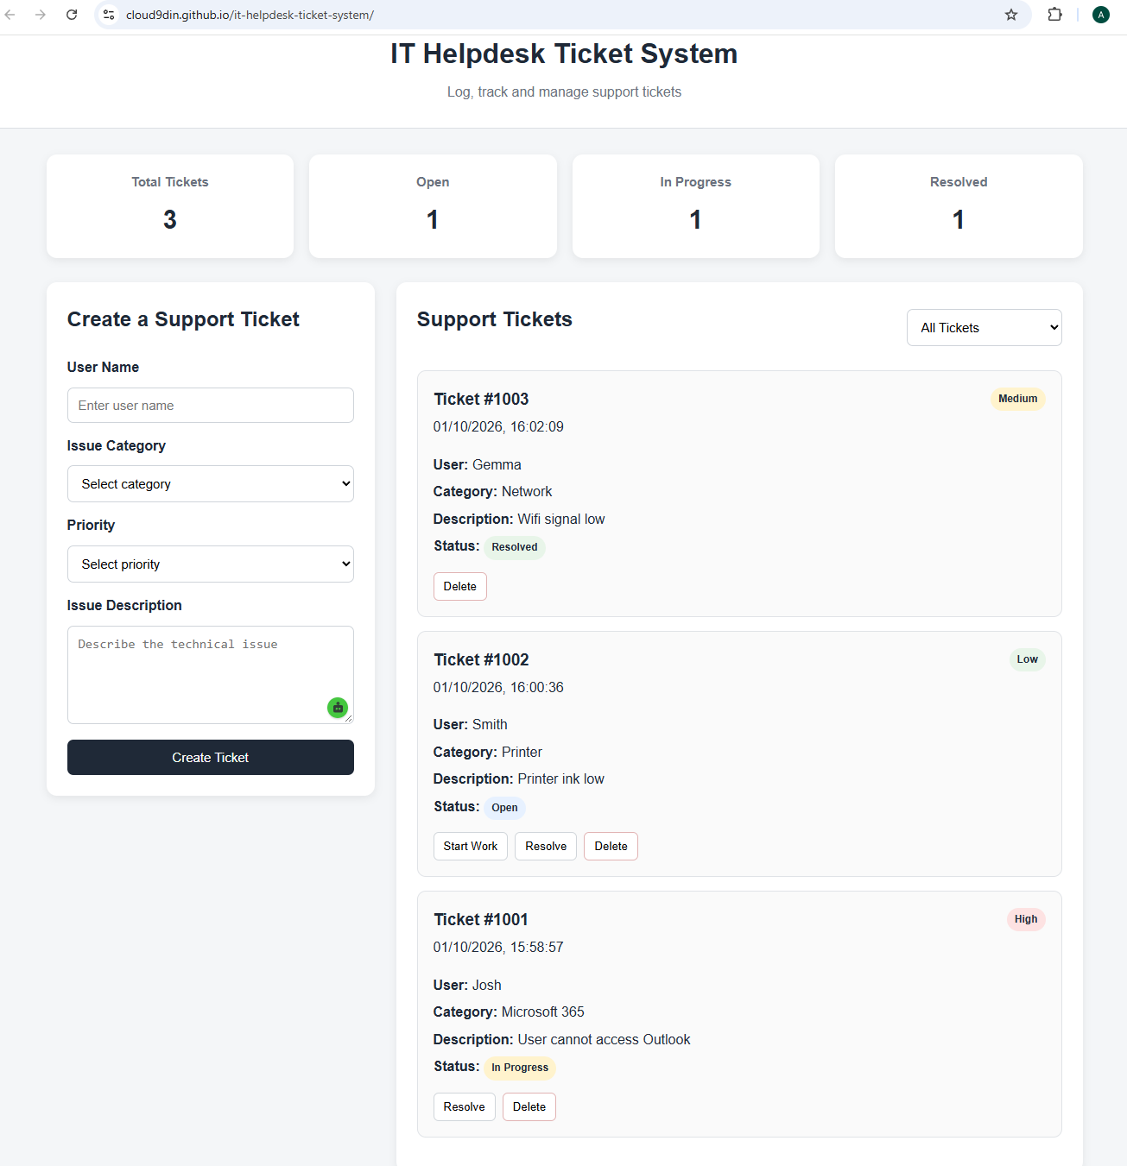This screenshot has height=1166, width=1127.
Task: Open the Select priority dropdown
Action: click(x=211, y=564)
